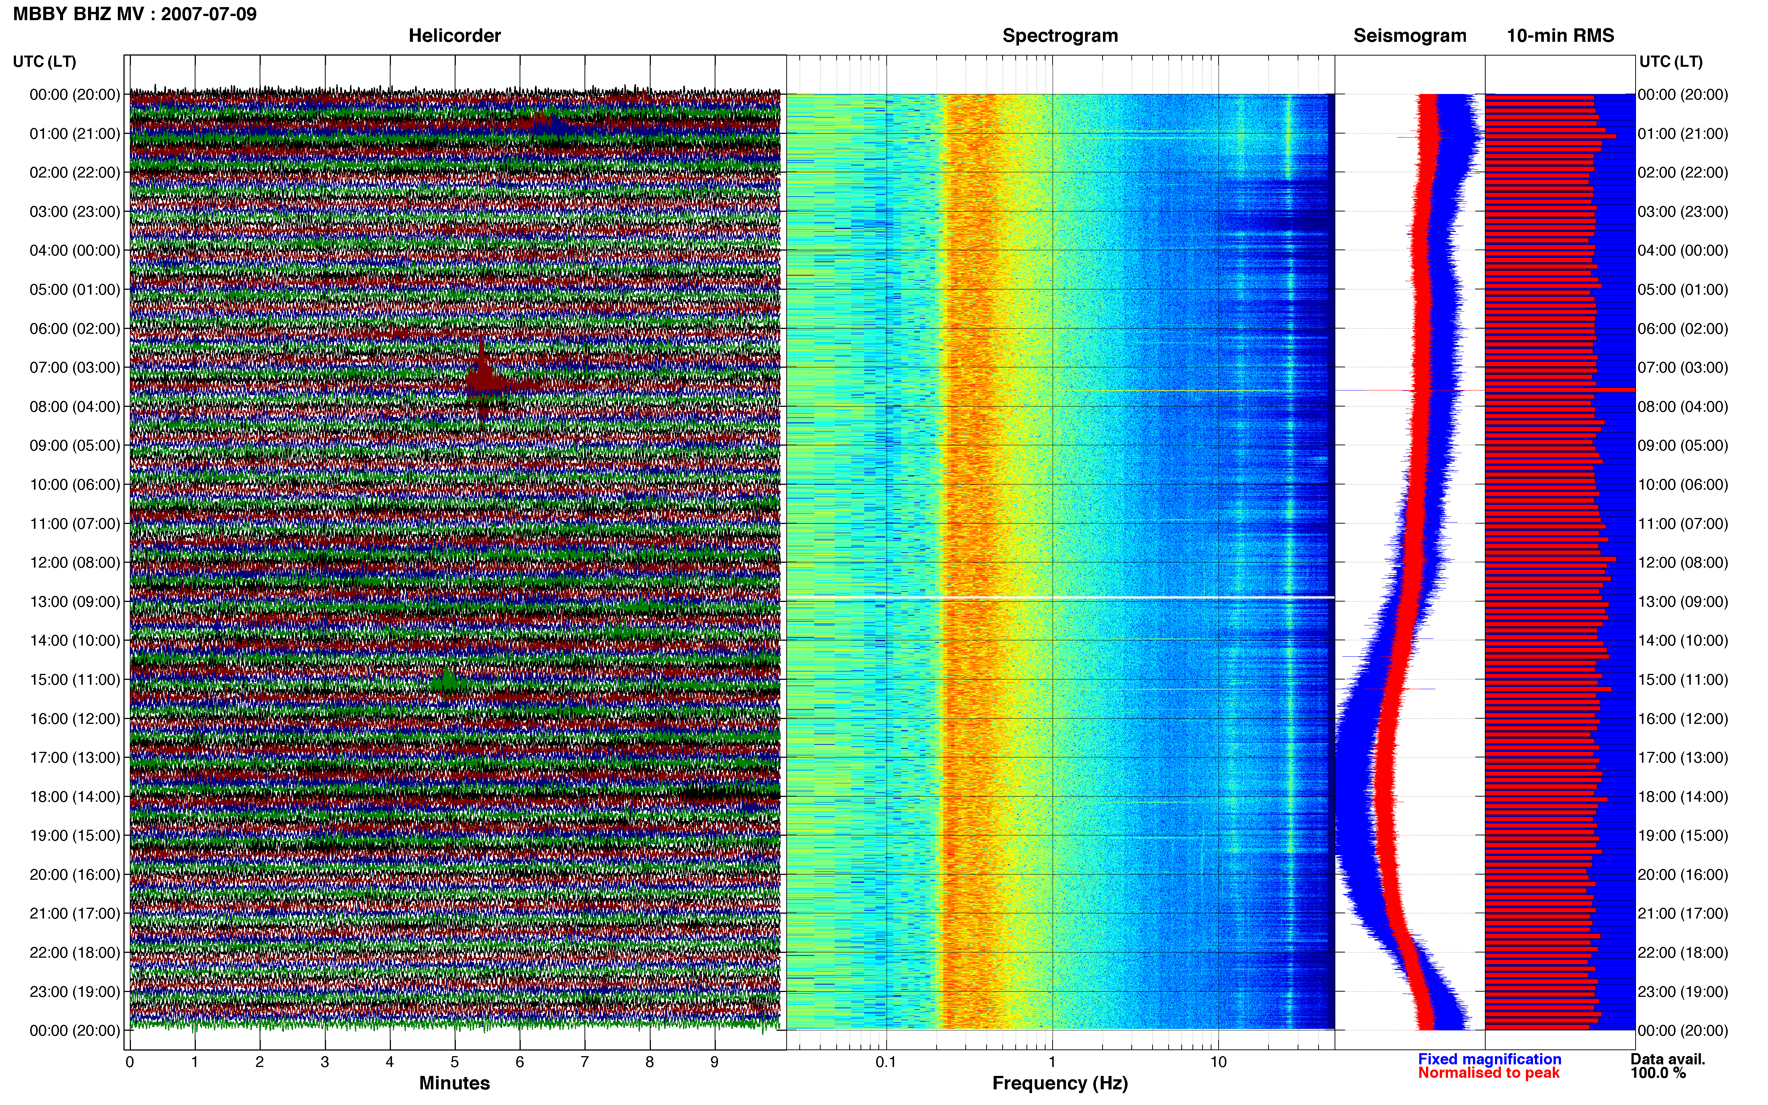The image size is (1768, 1105).
Task: Click the '10' frequency tick label
Action: click(x=1218, y=1062)
